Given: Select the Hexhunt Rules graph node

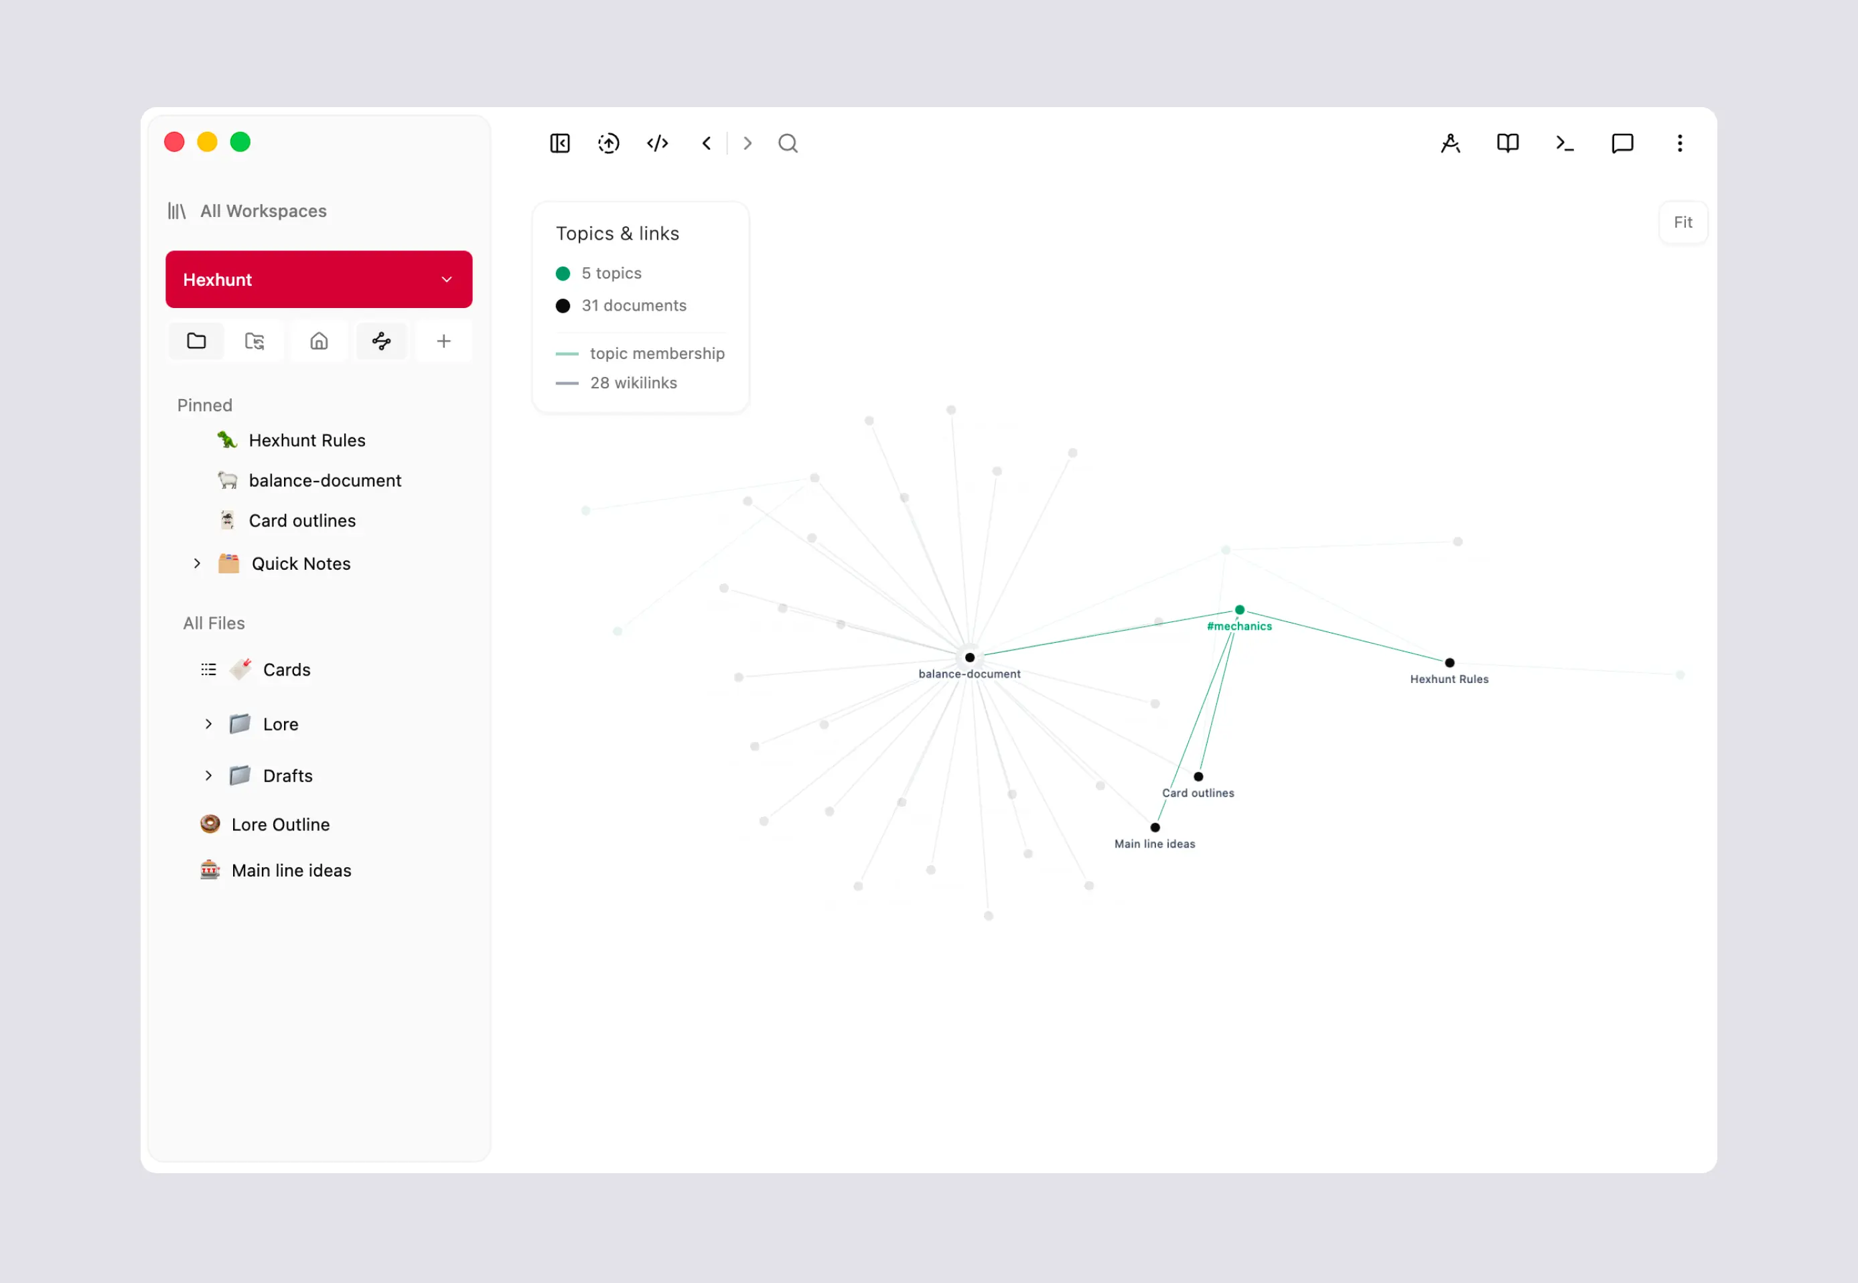Looking at the screenshot, I should (1449, 663).
